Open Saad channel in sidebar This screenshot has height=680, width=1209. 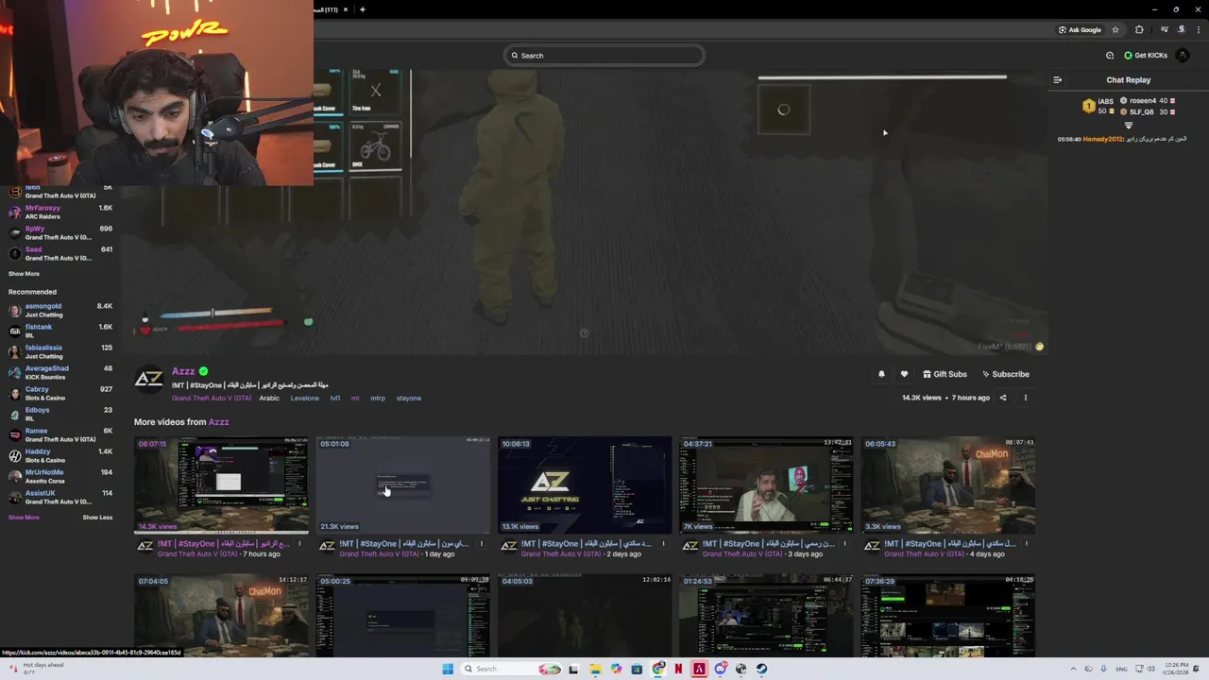point(60,253)
